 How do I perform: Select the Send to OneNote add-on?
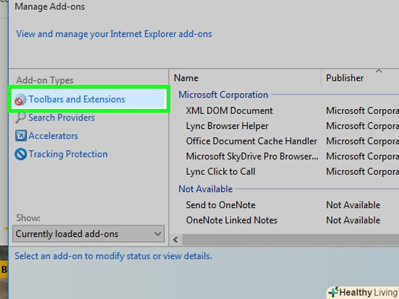click(x=221, y=205)
